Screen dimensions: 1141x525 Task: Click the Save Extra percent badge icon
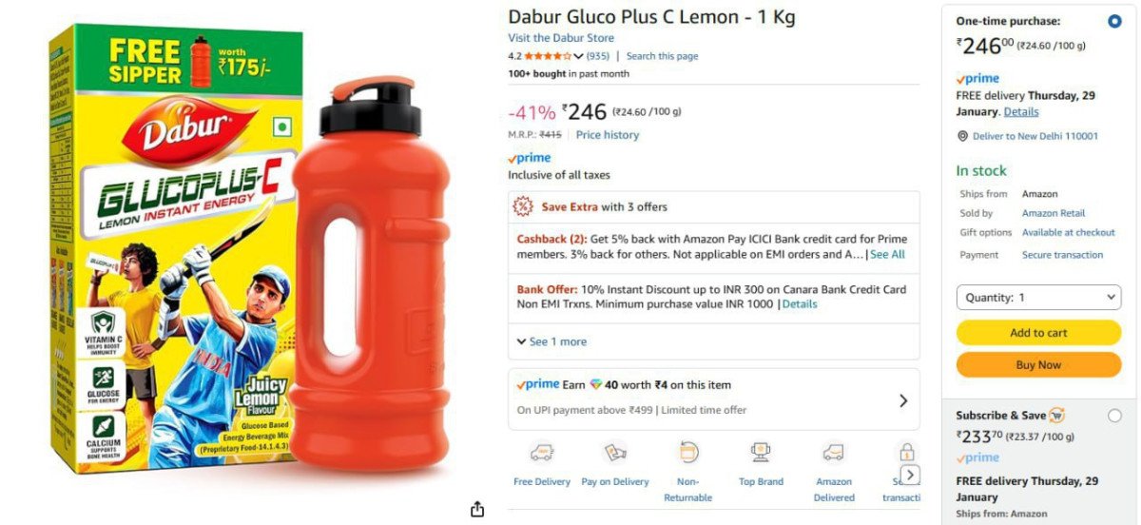click(x=523, y=206)
